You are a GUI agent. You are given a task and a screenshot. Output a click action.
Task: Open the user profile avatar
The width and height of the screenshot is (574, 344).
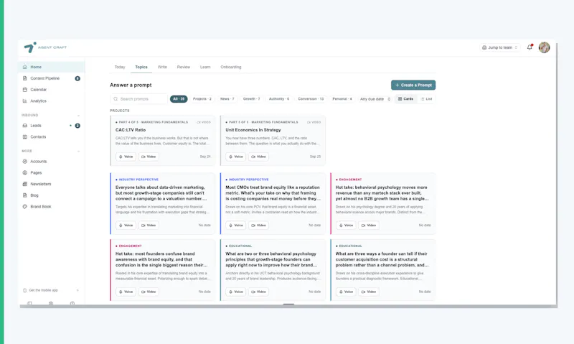[544, 47]
